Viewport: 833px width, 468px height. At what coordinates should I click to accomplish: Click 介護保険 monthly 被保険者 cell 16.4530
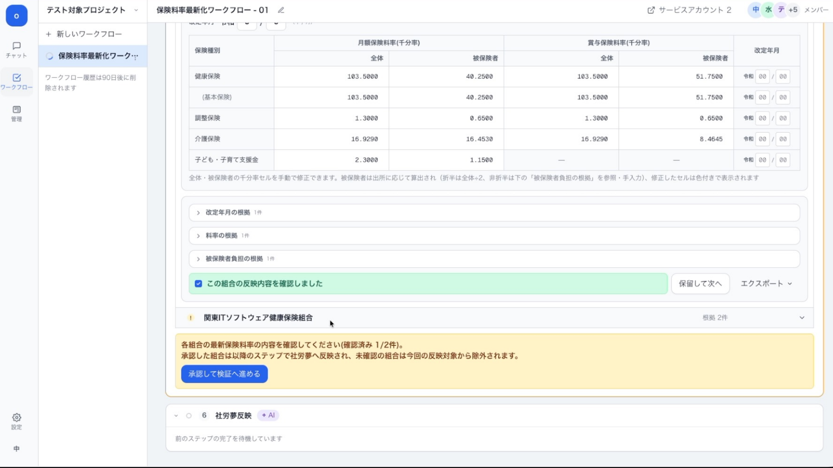[446, 139]
